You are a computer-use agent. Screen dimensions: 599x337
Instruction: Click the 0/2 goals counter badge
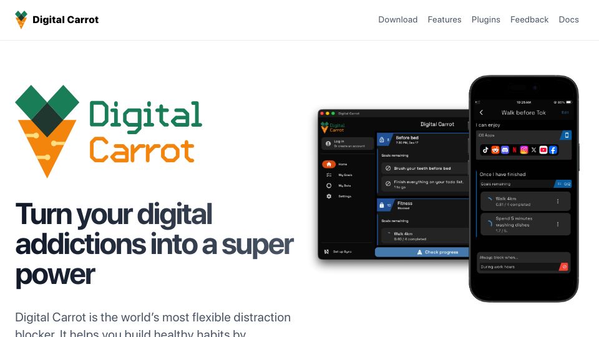point(564,183)
